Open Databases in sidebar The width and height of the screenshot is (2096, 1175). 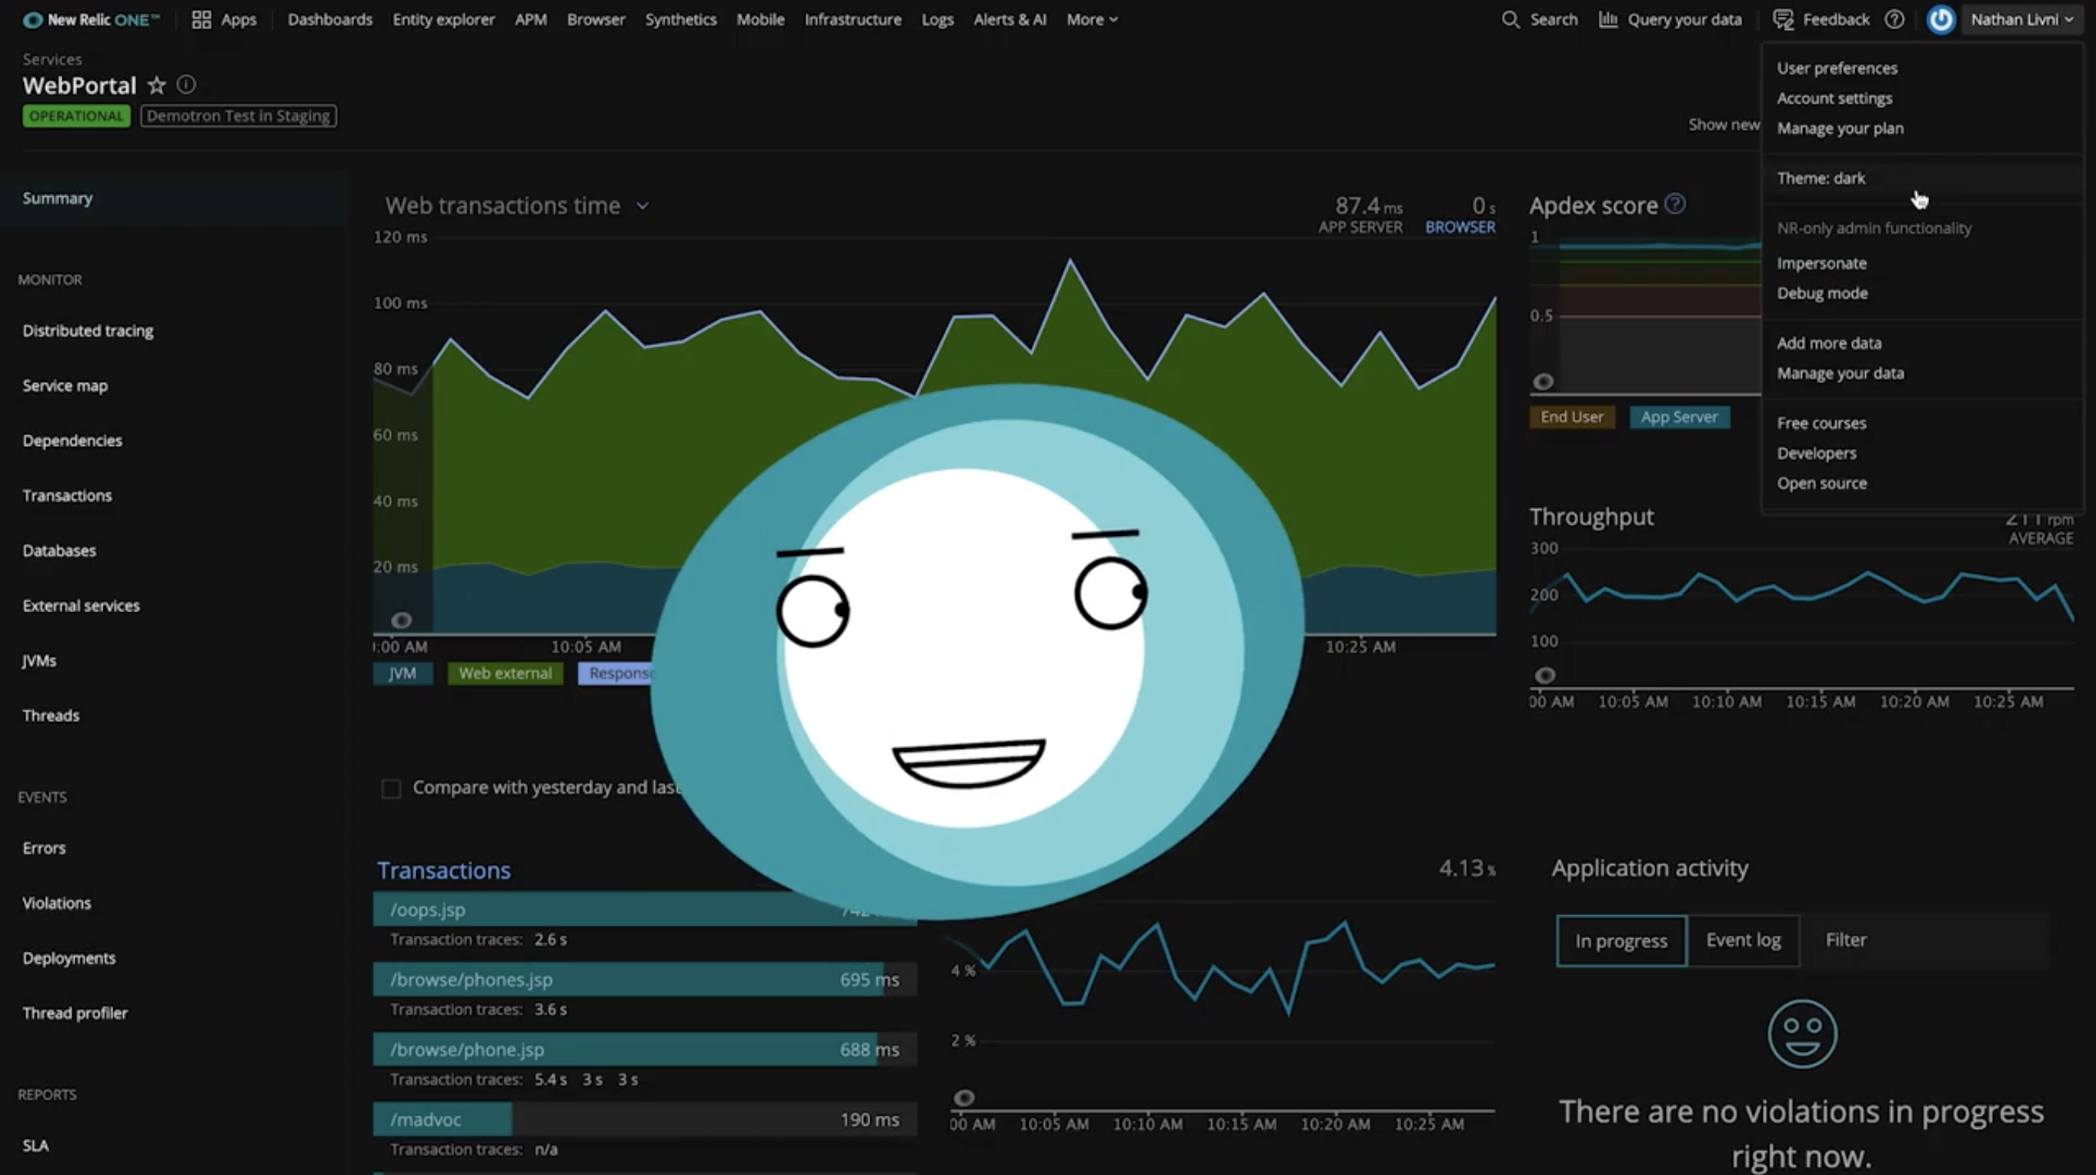pyautogui.click(x=59, y=551)
